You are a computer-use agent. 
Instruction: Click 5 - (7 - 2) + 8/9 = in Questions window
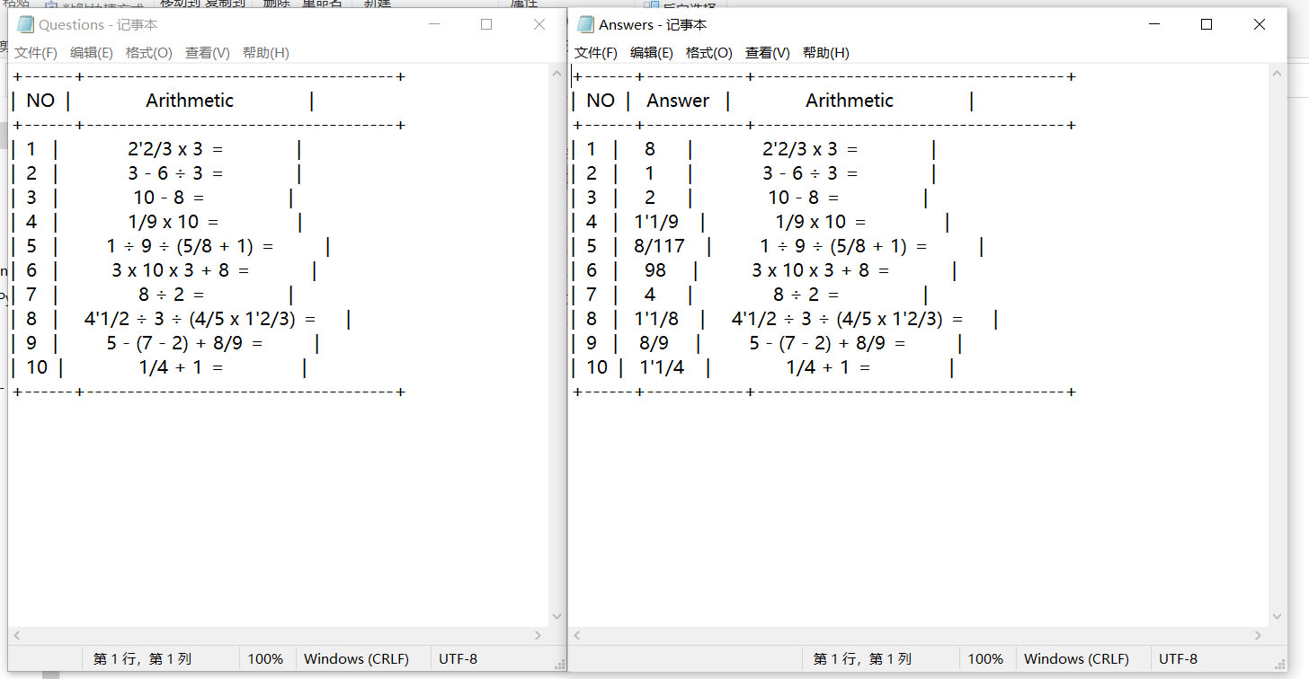(185, 343)
